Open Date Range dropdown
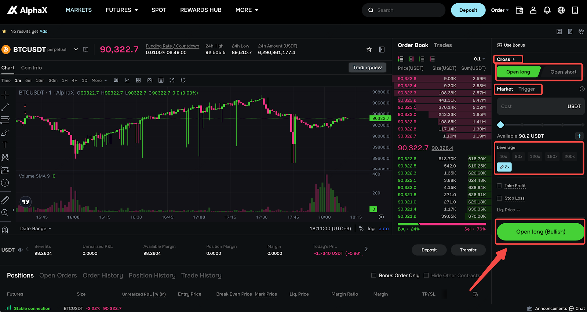Image resolution: width=587 pixels, height=312 pixels. [x=36, y=228]
